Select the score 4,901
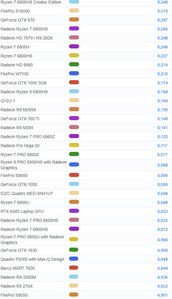This screenshot has height=299, width=172. tap(162, 295)
